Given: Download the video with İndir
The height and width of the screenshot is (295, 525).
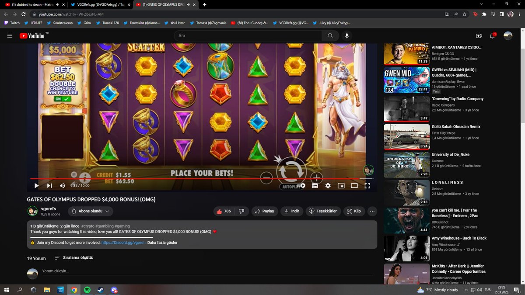Looking at the screenshot, I should [x=292, y=211].
